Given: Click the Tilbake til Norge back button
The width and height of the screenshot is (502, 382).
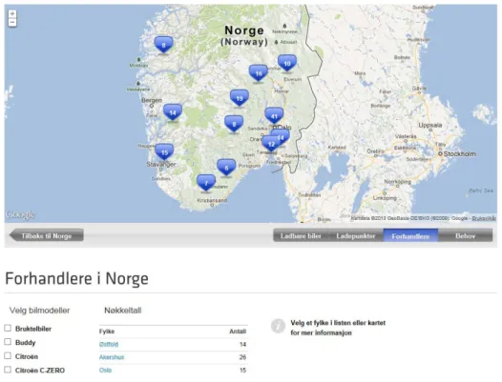Looking at the screenshot, I should tap(47, 235).
